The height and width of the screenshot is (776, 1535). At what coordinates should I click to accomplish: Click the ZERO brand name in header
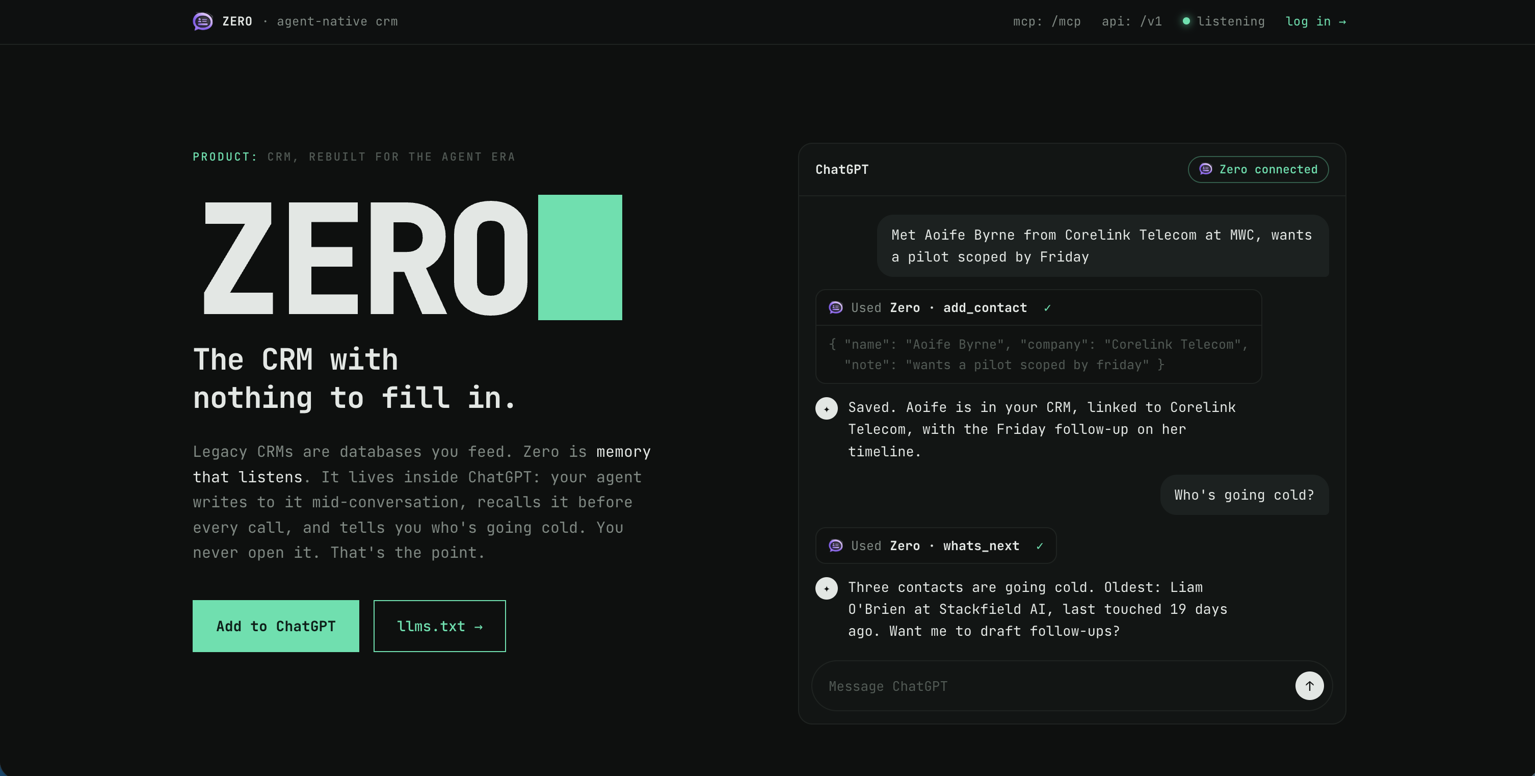pos(237,21)
